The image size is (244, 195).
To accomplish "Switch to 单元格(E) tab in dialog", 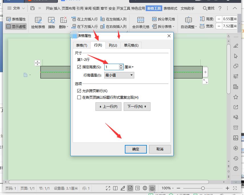I will coord(131,45).
